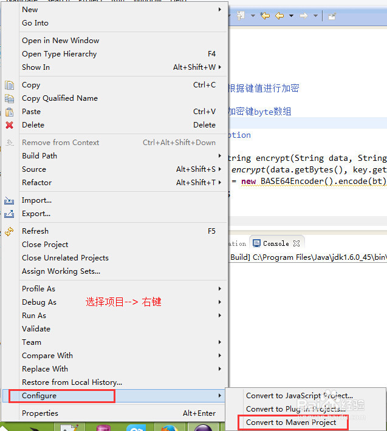Image resolution: width=387 pixels, height=431 pixels.
Task: Choose Import... from the menu
Action: tap(115, 200)
